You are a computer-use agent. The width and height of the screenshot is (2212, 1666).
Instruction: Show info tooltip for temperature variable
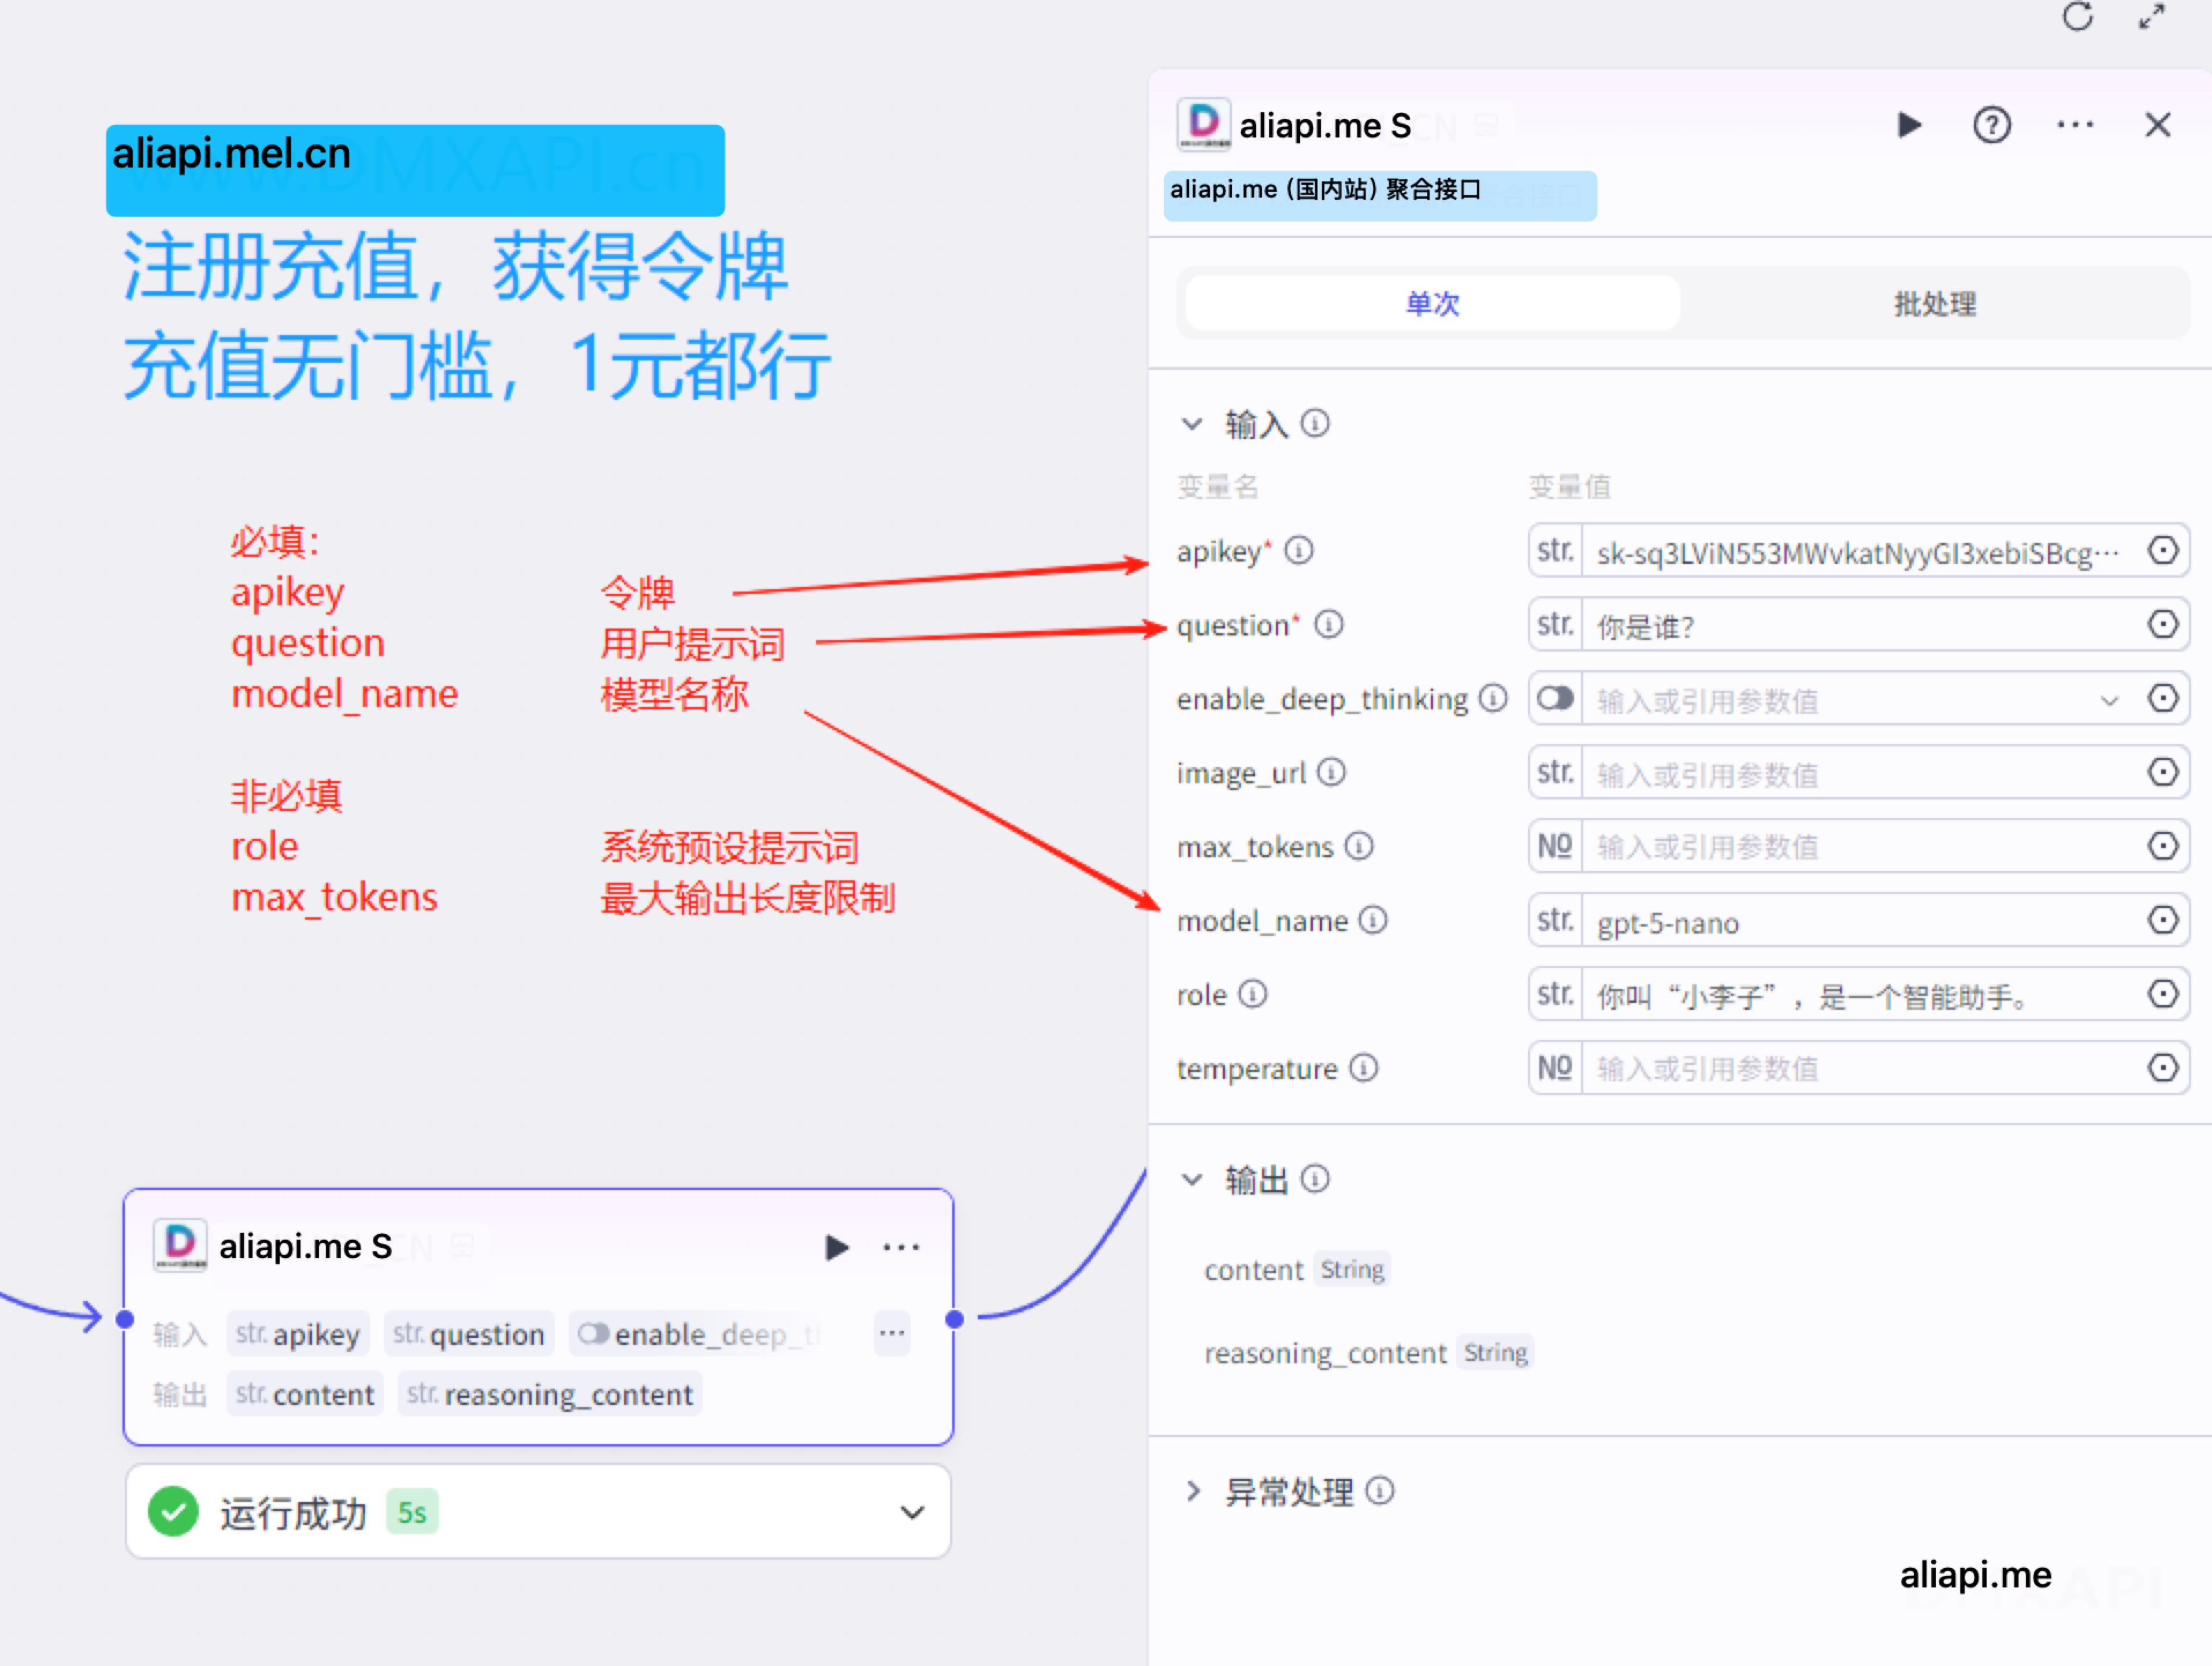click(x=1363, y=1068)
